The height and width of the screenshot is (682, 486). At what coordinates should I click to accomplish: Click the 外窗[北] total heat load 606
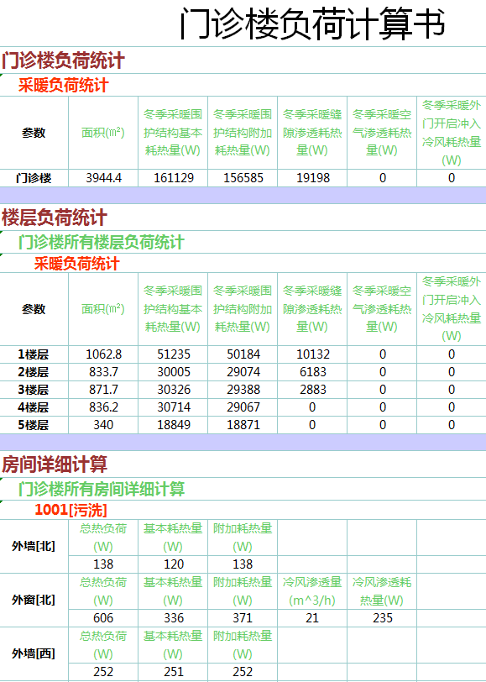click(x=103, y=618)
